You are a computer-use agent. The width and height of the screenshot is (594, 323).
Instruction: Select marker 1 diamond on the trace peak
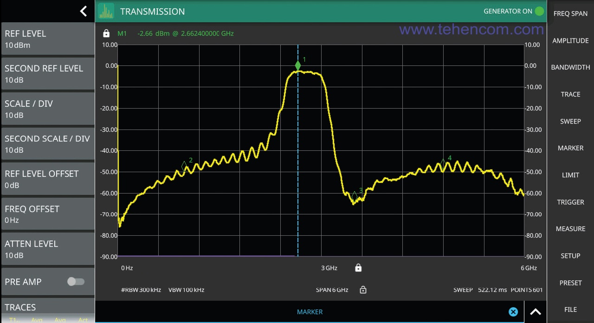pos(298,66)
